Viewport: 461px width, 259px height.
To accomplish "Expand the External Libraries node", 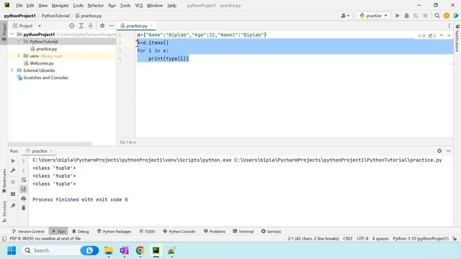I will [12, 71].
